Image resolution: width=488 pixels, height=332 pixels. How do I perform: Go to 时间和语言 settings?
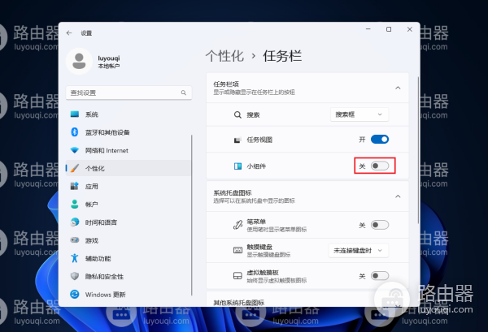pyautogui.click(x=129, y=222)
